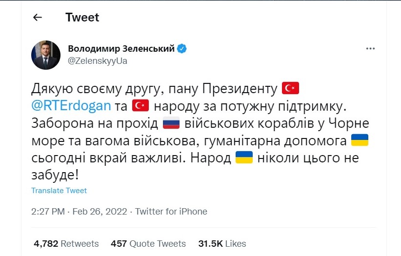Click the blue verified badge

tap(182, 49)
